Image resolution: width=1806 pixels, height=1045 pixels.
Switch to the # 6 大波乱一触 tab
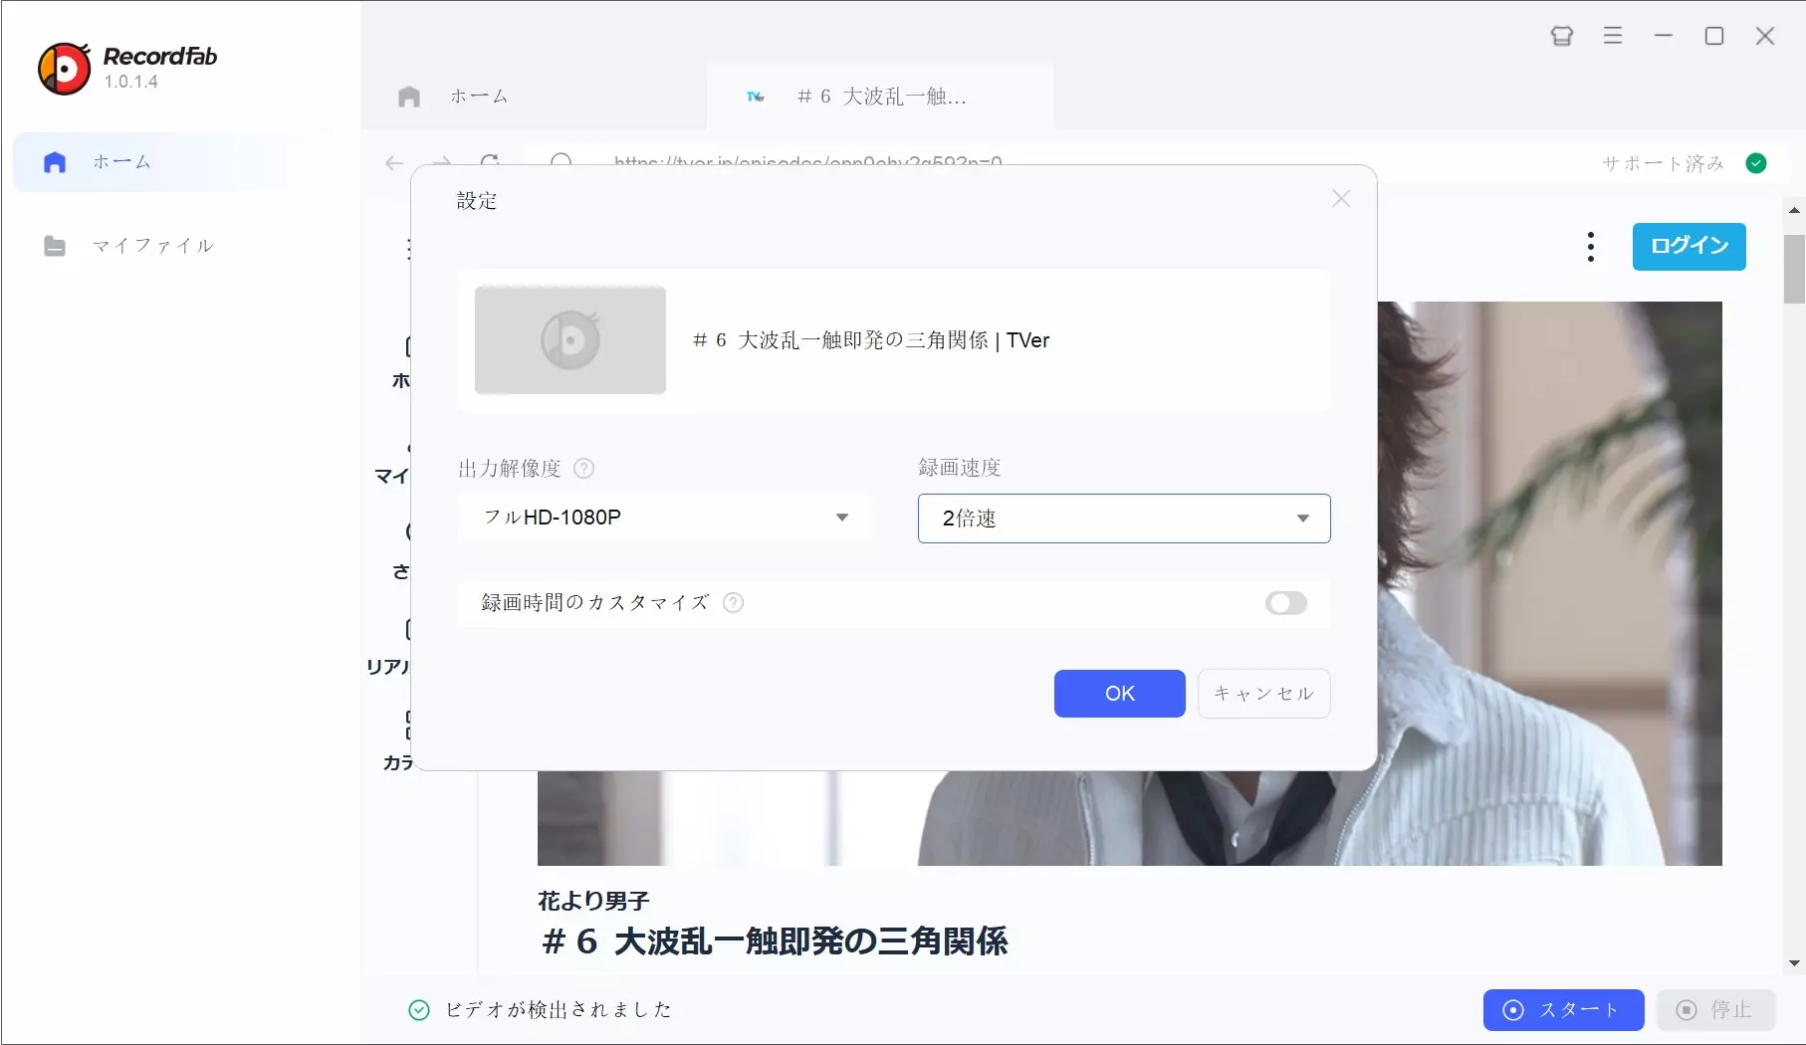click(x=880, y=97)
